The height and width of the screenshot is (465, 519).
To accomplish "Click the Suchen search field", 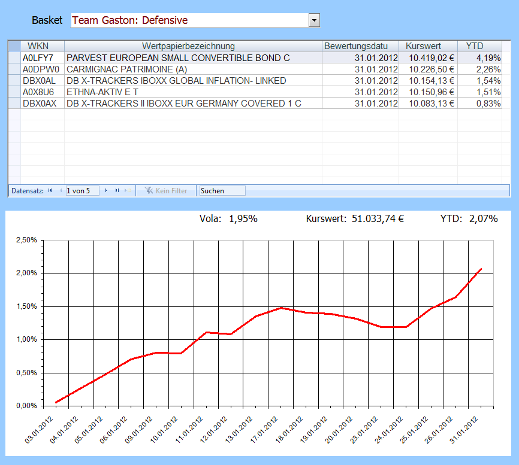I will 221,191.
